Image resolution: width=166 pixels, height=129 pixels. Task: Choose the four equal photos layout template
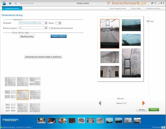(10, 95)
